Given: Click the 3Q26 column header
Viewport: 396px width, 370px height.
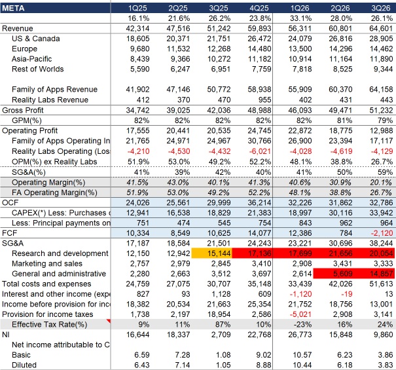Looking at the screenshot, I should click(381, 8).
